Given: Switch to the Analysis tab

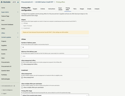Looking at the screenshot, I should [97, 9].
